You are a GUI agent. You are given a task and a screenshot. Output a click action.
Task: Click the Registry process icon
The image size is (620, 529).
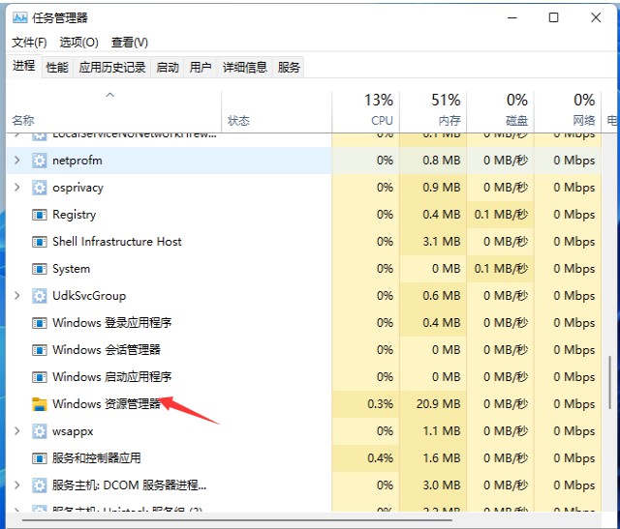coord(40,215)
